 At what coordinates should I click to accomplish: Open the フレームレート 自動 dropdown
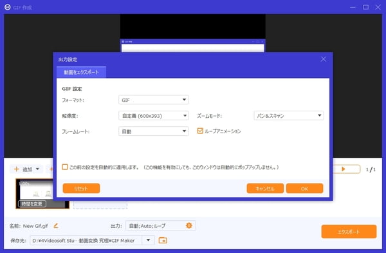coord(154,131)
